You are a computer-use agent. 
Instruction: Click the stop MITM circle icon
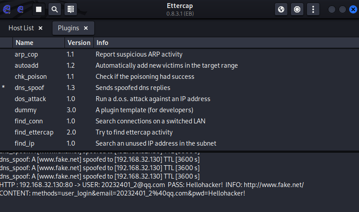pos(297,9)
